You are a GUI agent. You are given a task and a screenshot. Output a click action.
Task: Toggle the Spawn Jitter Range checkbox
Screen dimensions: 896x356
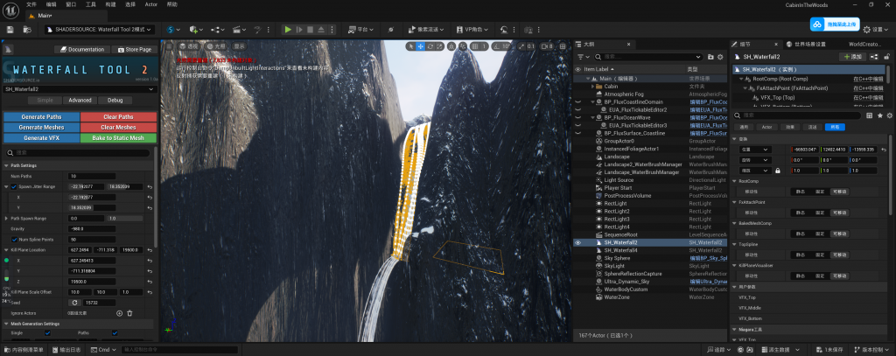[x=15, y=186]
